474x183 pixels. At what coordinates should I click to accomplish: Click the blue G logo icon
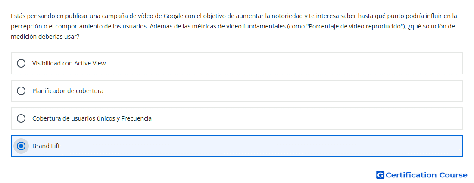pos(380,175)
